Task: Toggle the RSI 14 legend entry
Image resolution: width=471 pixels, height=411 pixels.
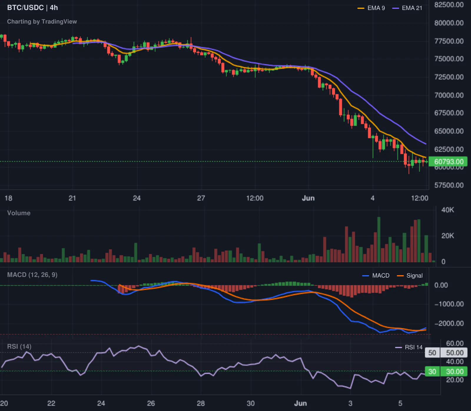Action: coord(409,347)
